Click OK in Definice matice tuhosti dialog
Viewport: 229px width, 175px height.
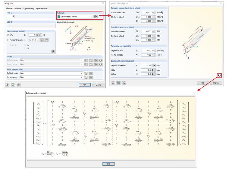click(108, 164)
